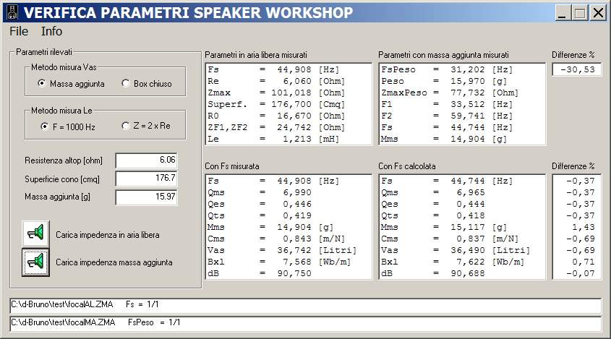
Task: Click the Bxl = 7,568 Wb/m row
Action: point(289,262)
